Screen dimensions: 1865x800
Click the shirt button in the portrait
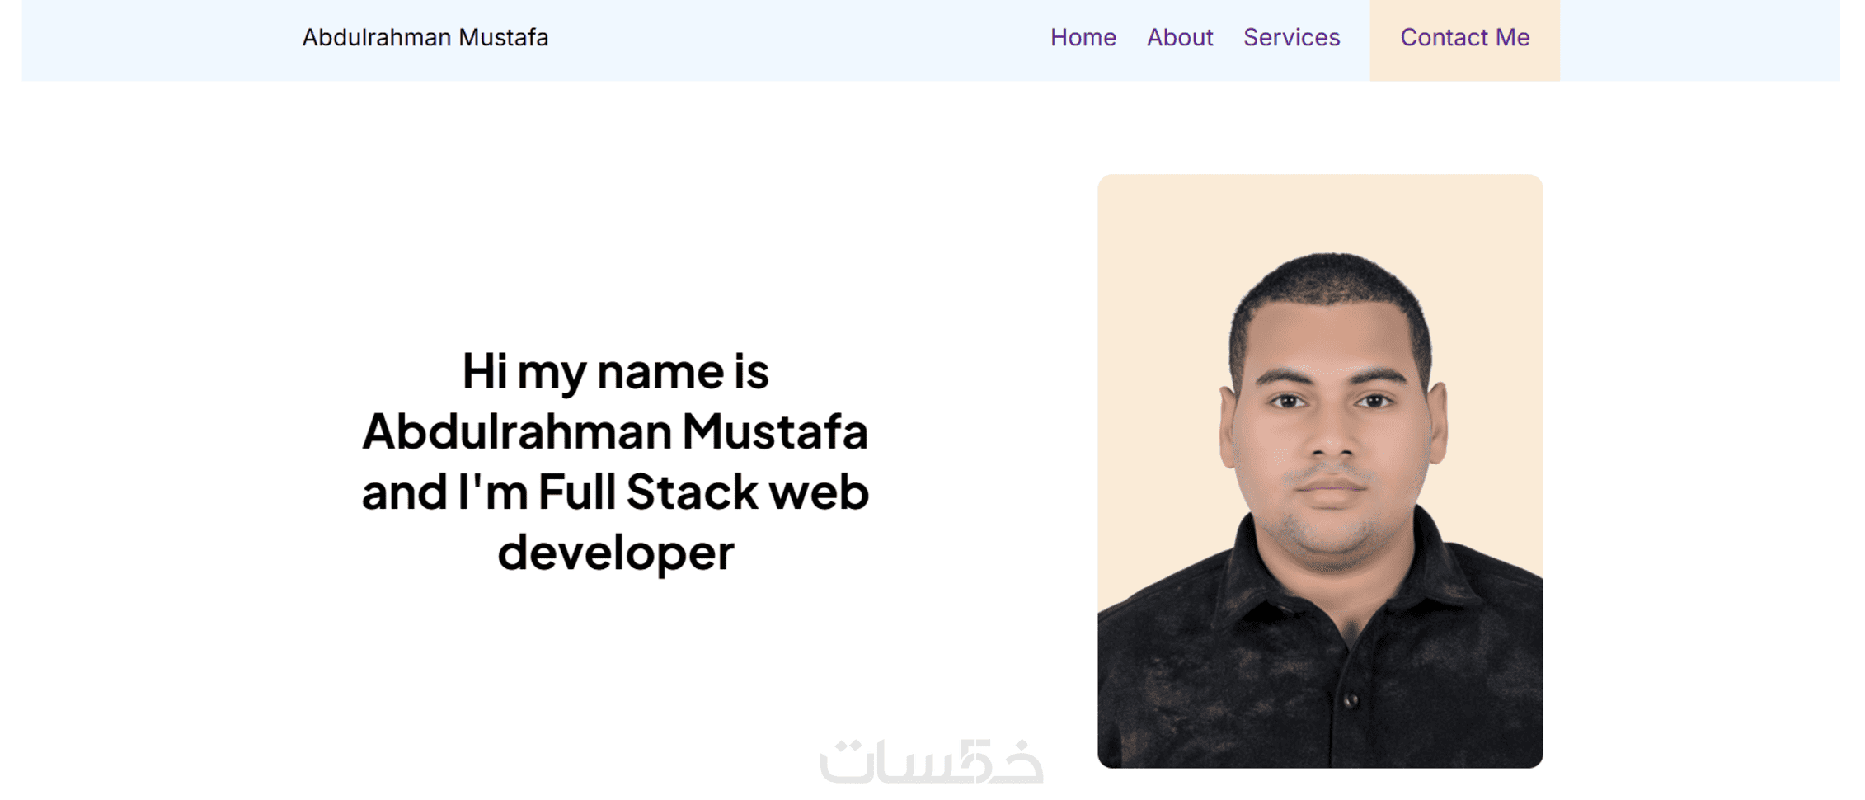1351,700
